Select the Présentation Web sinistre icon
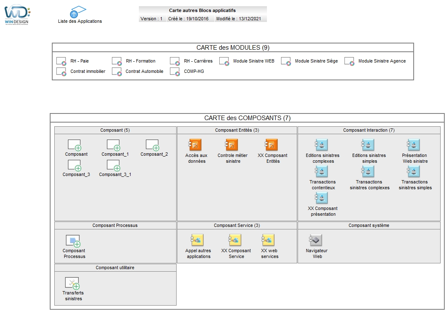 pyautogui.click(x=413, y=145)
